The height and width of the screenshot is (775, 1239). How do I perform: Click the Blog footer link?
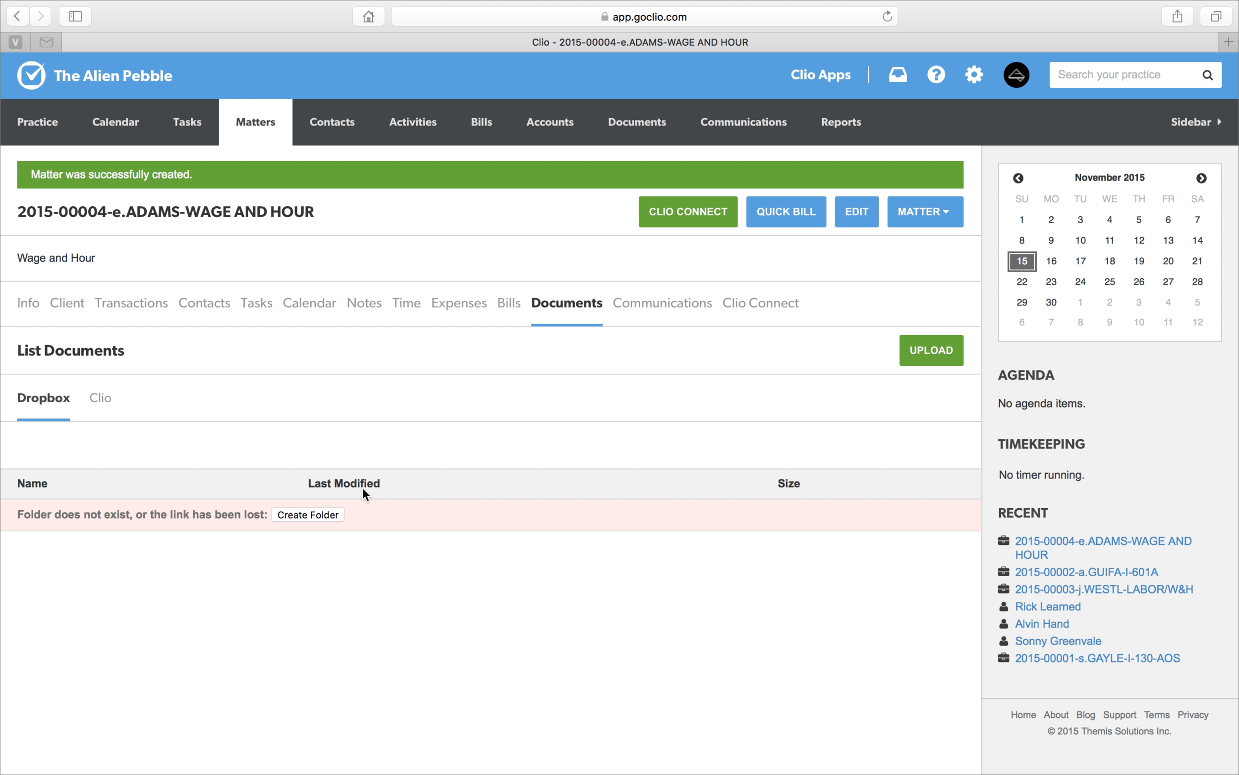click(1085, 715)
